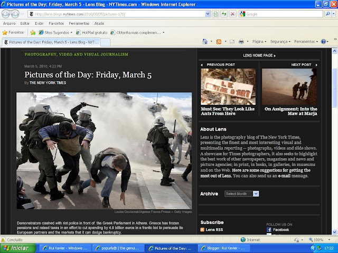Open the Ajuda menu
The height and width of the screenshot is (253, 338).
(99, 23)
